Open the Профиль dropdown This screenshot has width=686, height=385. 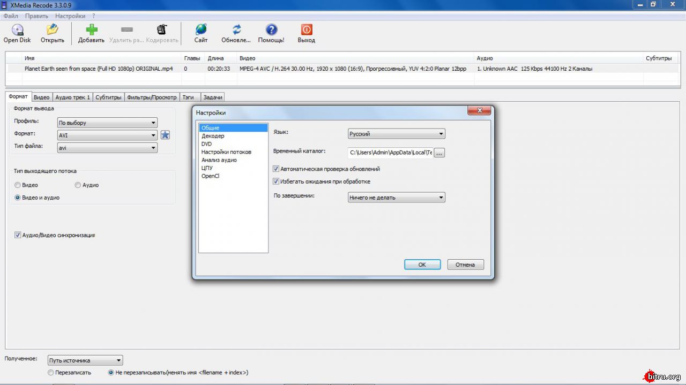(107, 123)
